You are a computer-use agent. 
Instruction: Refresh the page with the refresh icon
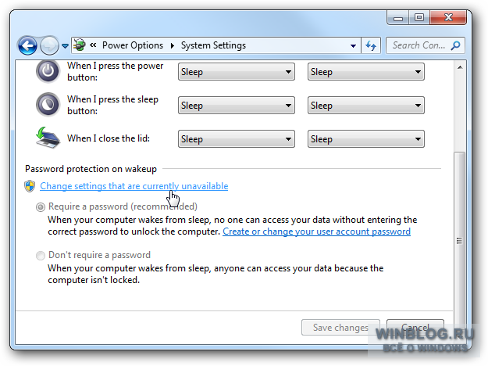371,46
